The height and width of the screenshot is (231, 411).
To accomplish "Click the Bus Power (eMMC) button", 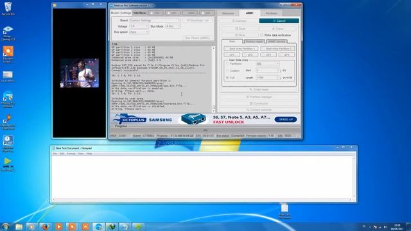I will pyautogui.click(x=197, y=38).
